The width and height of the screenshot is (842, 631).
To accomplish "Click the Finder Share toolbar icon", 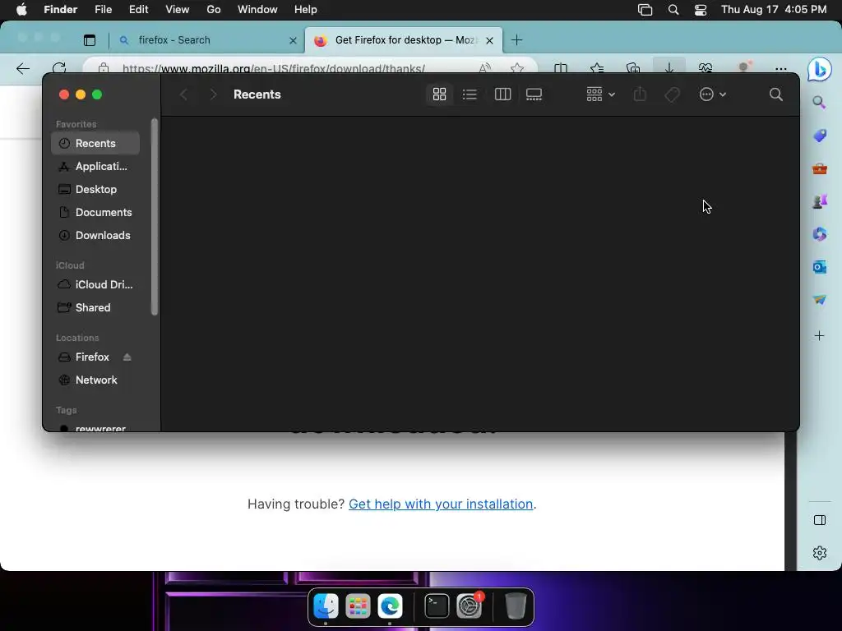I will click(640, 94).
